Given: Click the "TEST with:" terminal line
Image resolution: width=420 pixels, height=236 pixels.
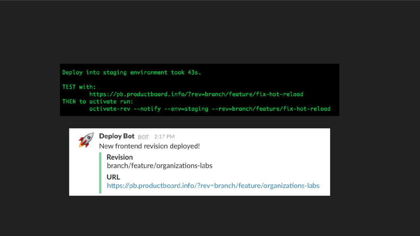Looking at the screenshot, I should click(79, 87).
